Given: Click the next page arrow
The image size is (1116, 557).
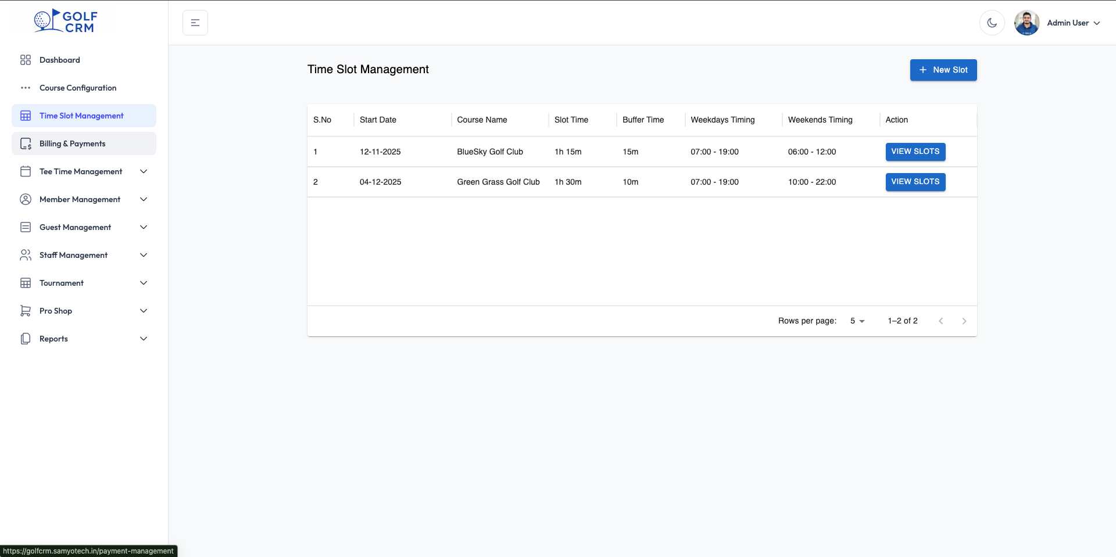Looking at the screenshot, I should (x=964, y=321).
